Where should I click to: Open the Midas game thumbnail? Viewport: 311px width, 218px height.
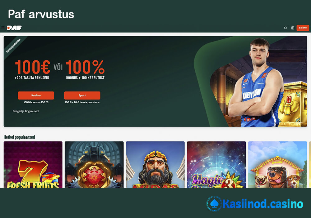point(155,165)
